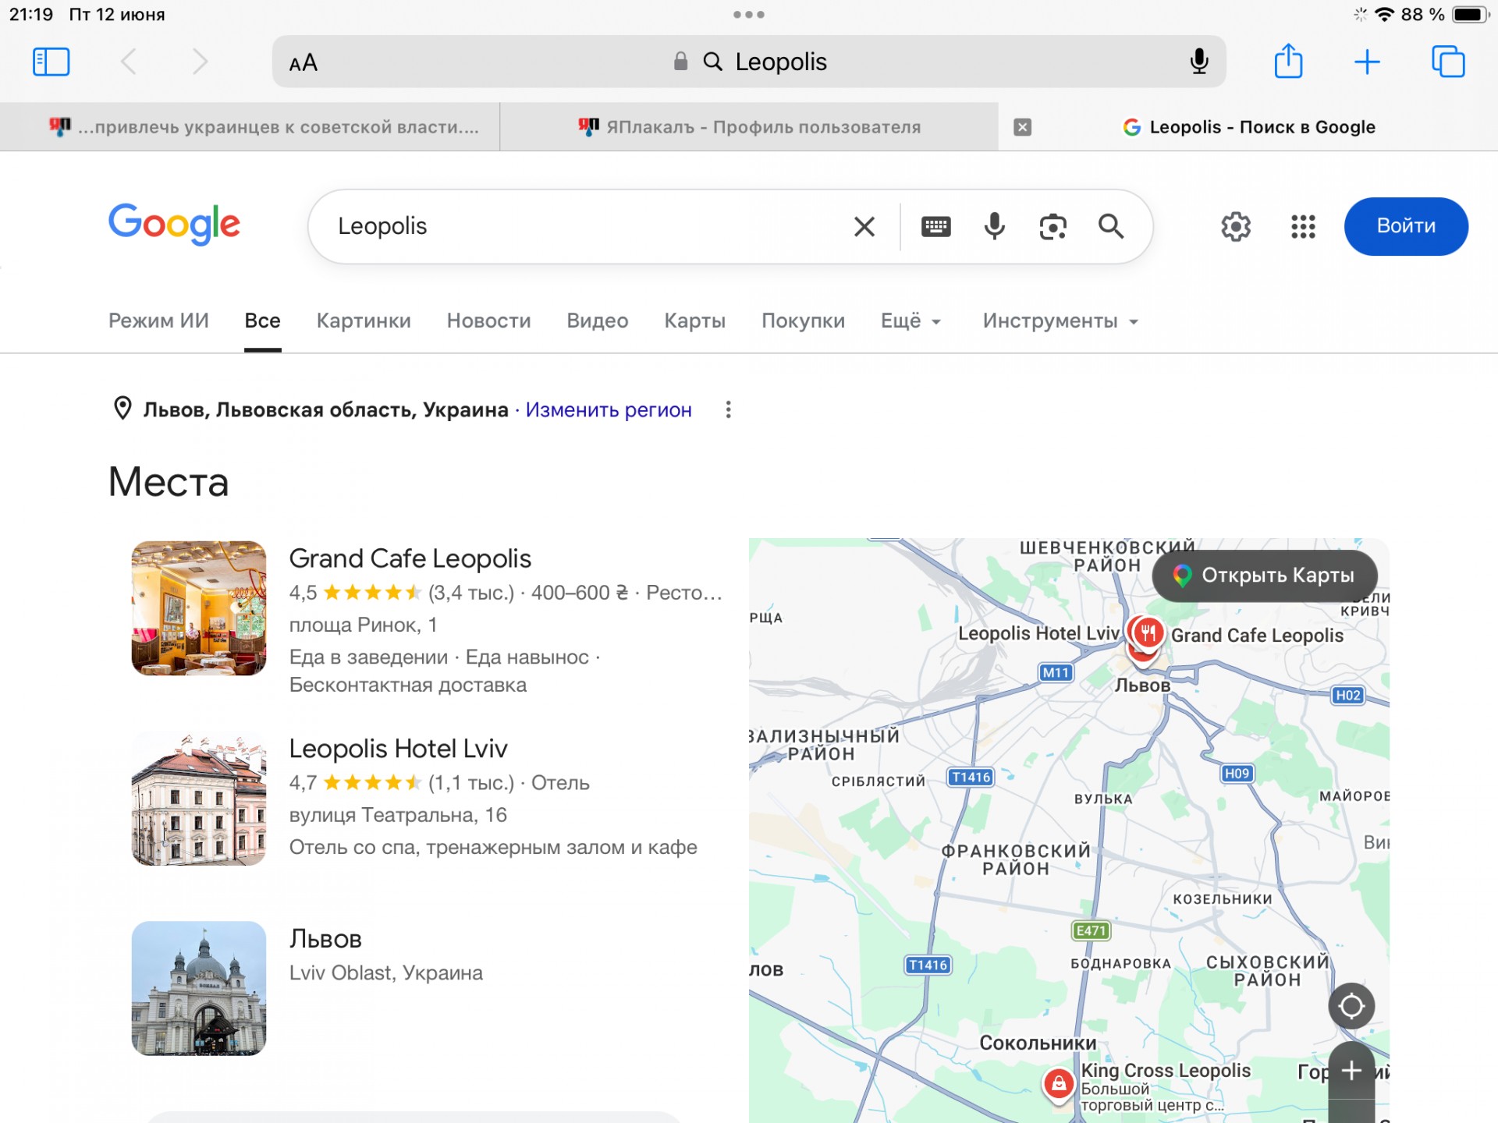Image resolution: width=1498 pixels, height=1123 pixels.
Task: Click the Сокольники label on the map
Action: click(1038, 1043)
